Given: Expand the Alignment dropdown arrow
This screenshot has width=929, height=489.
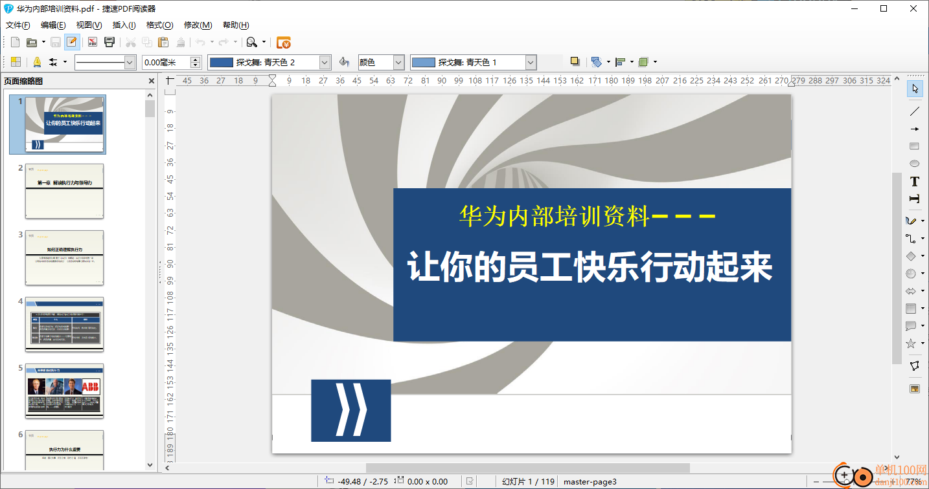Looking at the screenshot, I should [632, 62].
